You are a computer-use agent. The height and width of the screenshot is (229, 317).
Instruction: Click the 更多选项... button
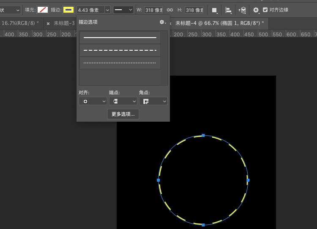click(x=123, y=114)
